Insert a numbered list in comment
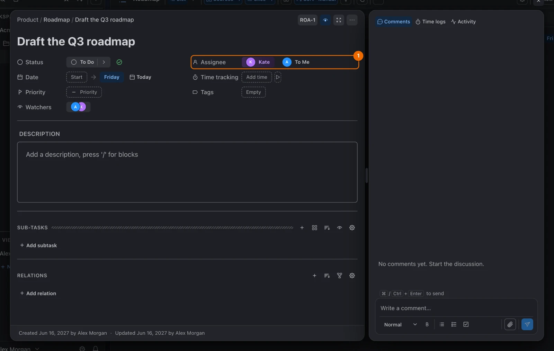554x351 pixels. (x=454, y=325)
